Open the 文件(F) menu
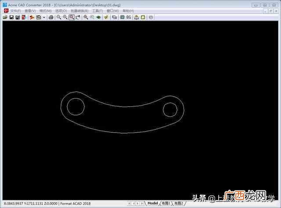 pos(15,11)
